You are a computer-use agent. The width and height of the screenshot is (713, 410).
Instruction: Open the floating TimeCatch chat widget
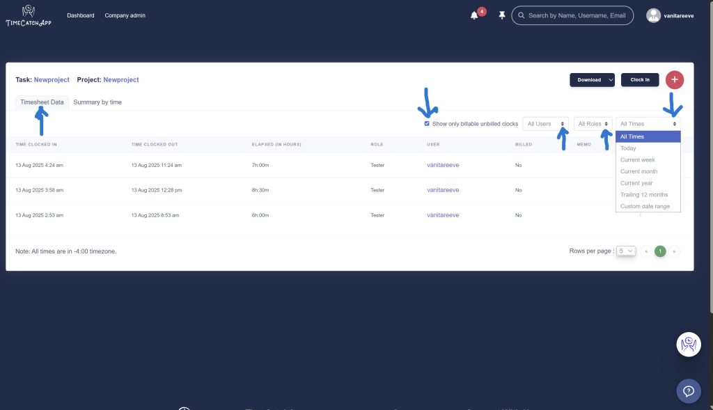[x=688, y=345]
